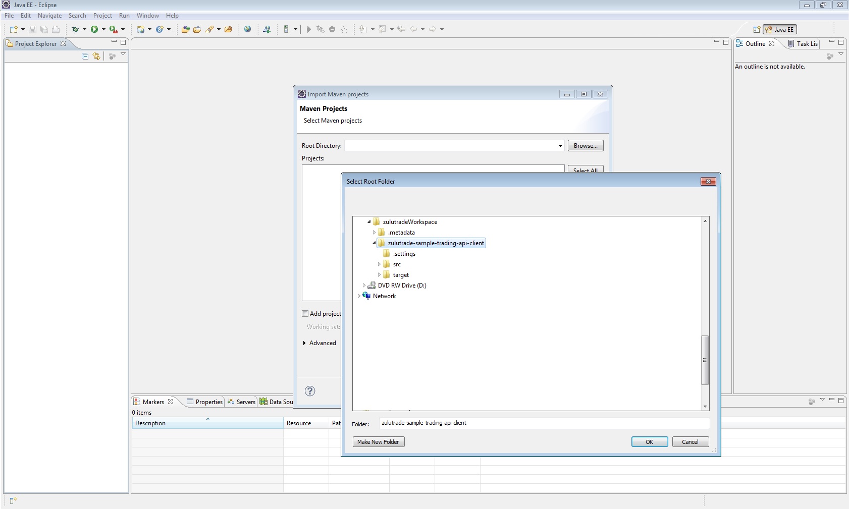
Task: Click the Folder name input field
Action: pyautogui.click(x=544, y=423)
